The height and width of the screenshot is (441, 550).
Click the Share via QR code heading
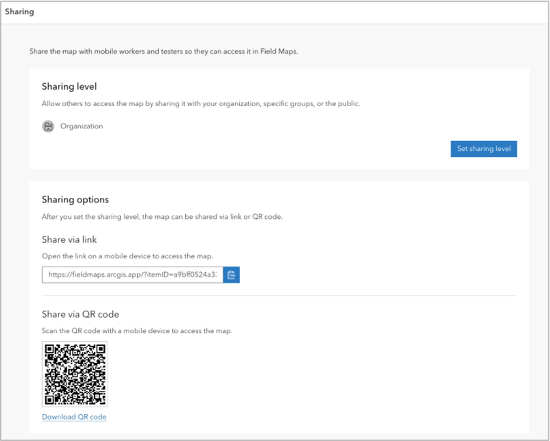[82, 314]
